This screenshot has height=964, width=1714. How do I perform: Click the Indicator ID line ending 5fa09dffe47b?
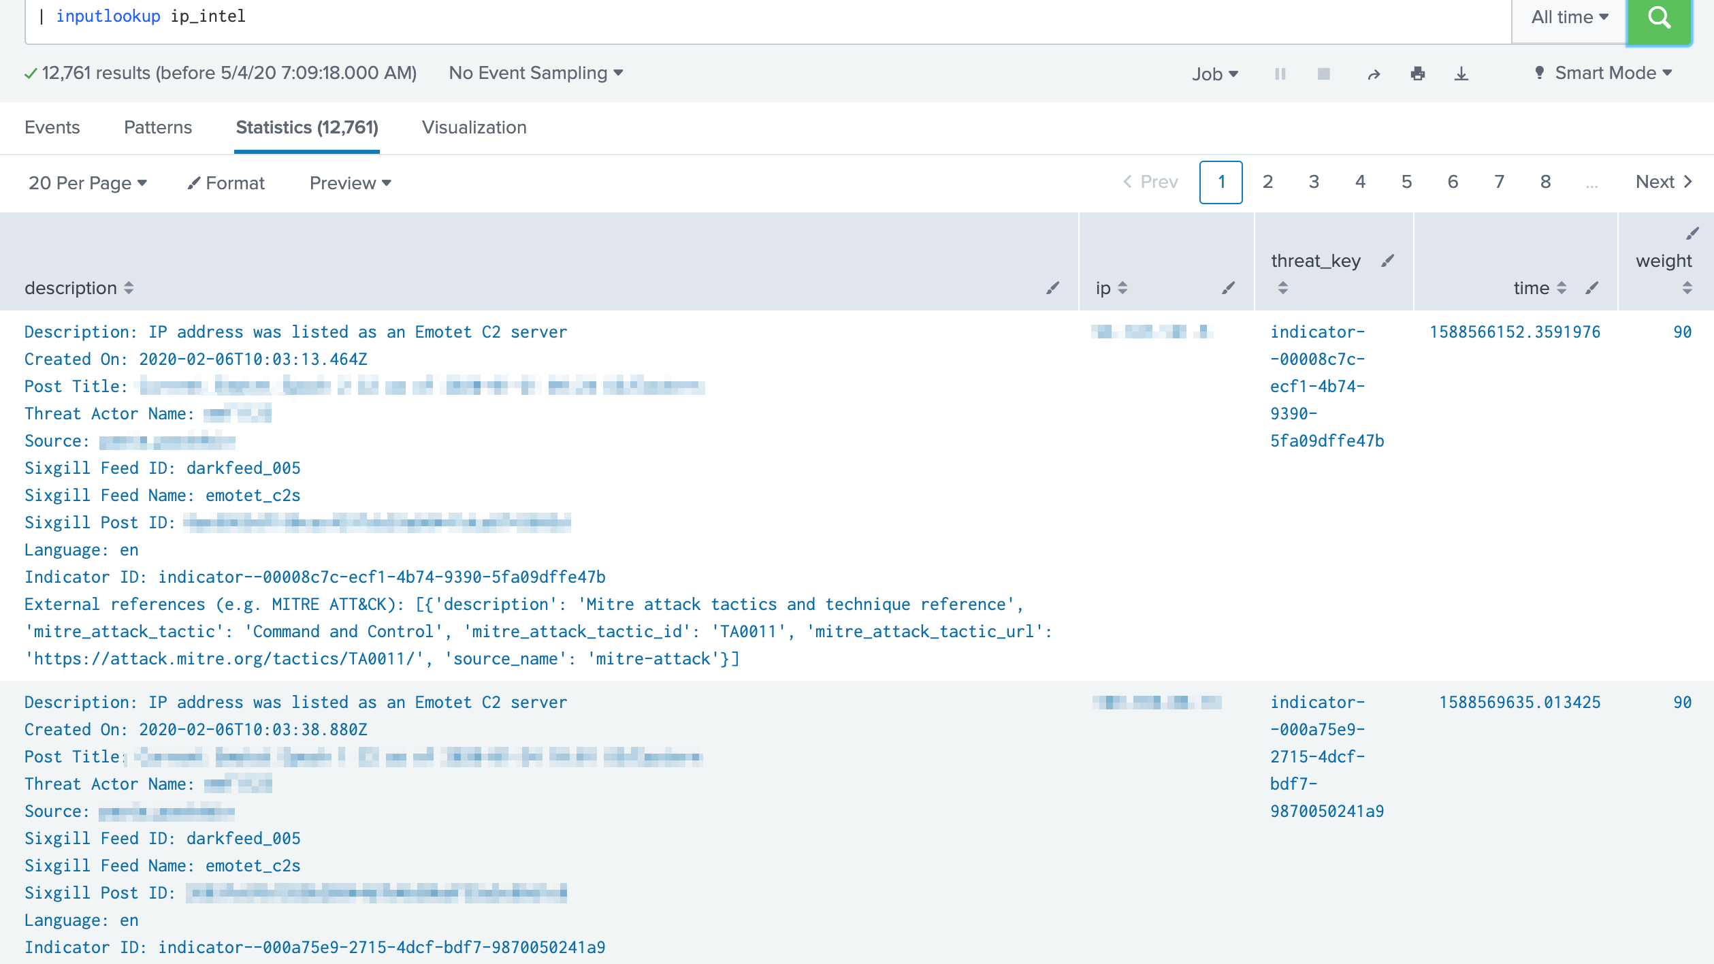[x=315, y=577]
